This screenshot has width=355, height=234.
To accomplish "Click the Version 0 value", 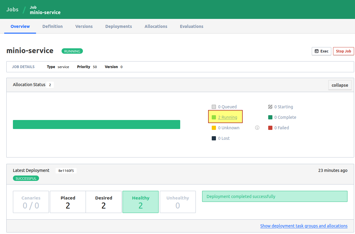I will pos(122,67).
